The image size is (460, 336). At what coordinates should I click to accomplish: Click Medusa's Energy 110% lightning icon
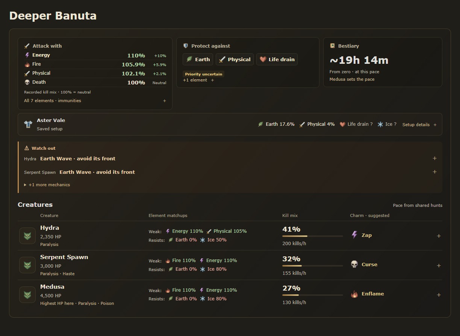click(202, 290)
